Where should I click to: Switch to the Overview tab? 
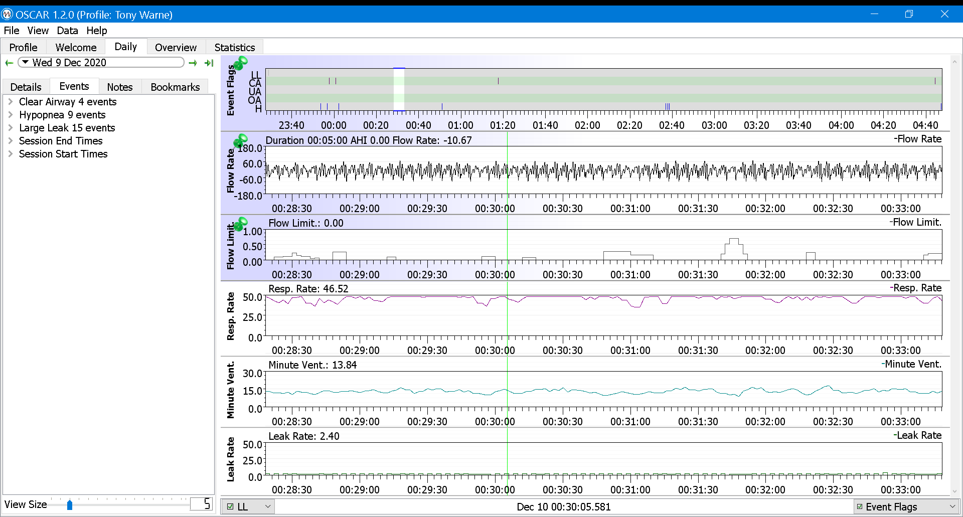176,47
